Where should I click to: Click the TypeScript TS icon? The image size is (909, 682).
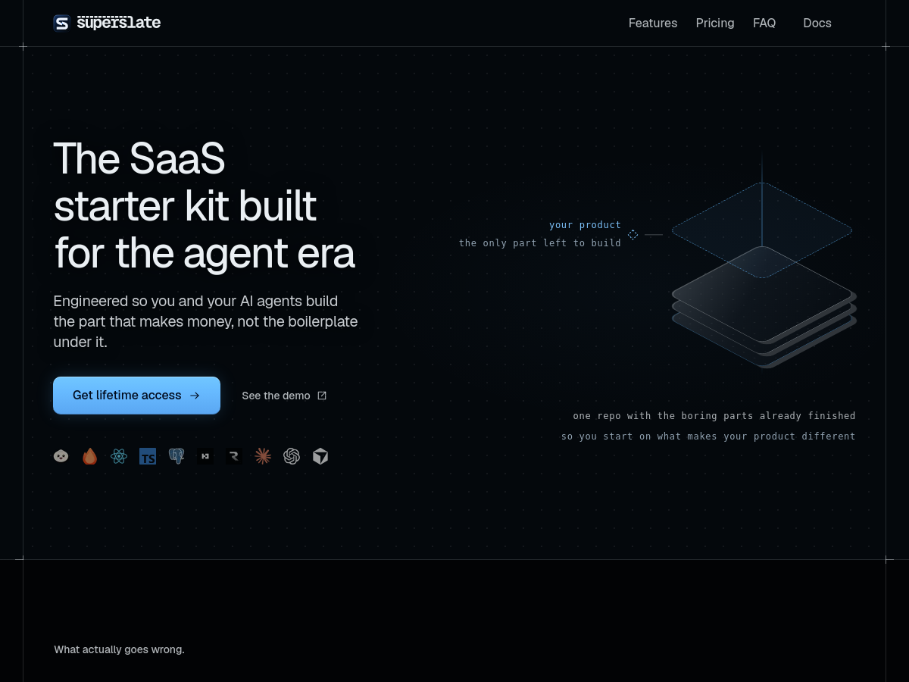148,456
